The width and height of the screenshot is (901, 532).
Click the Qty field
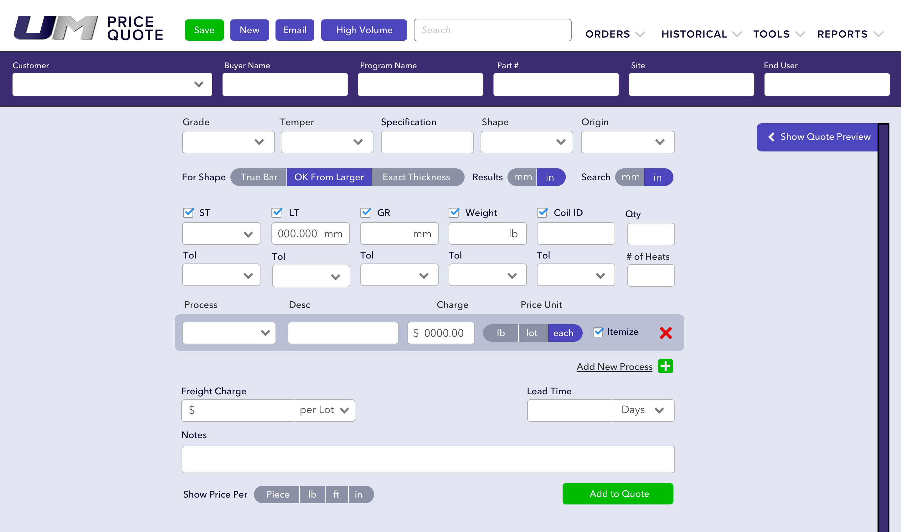click(651, 234)
